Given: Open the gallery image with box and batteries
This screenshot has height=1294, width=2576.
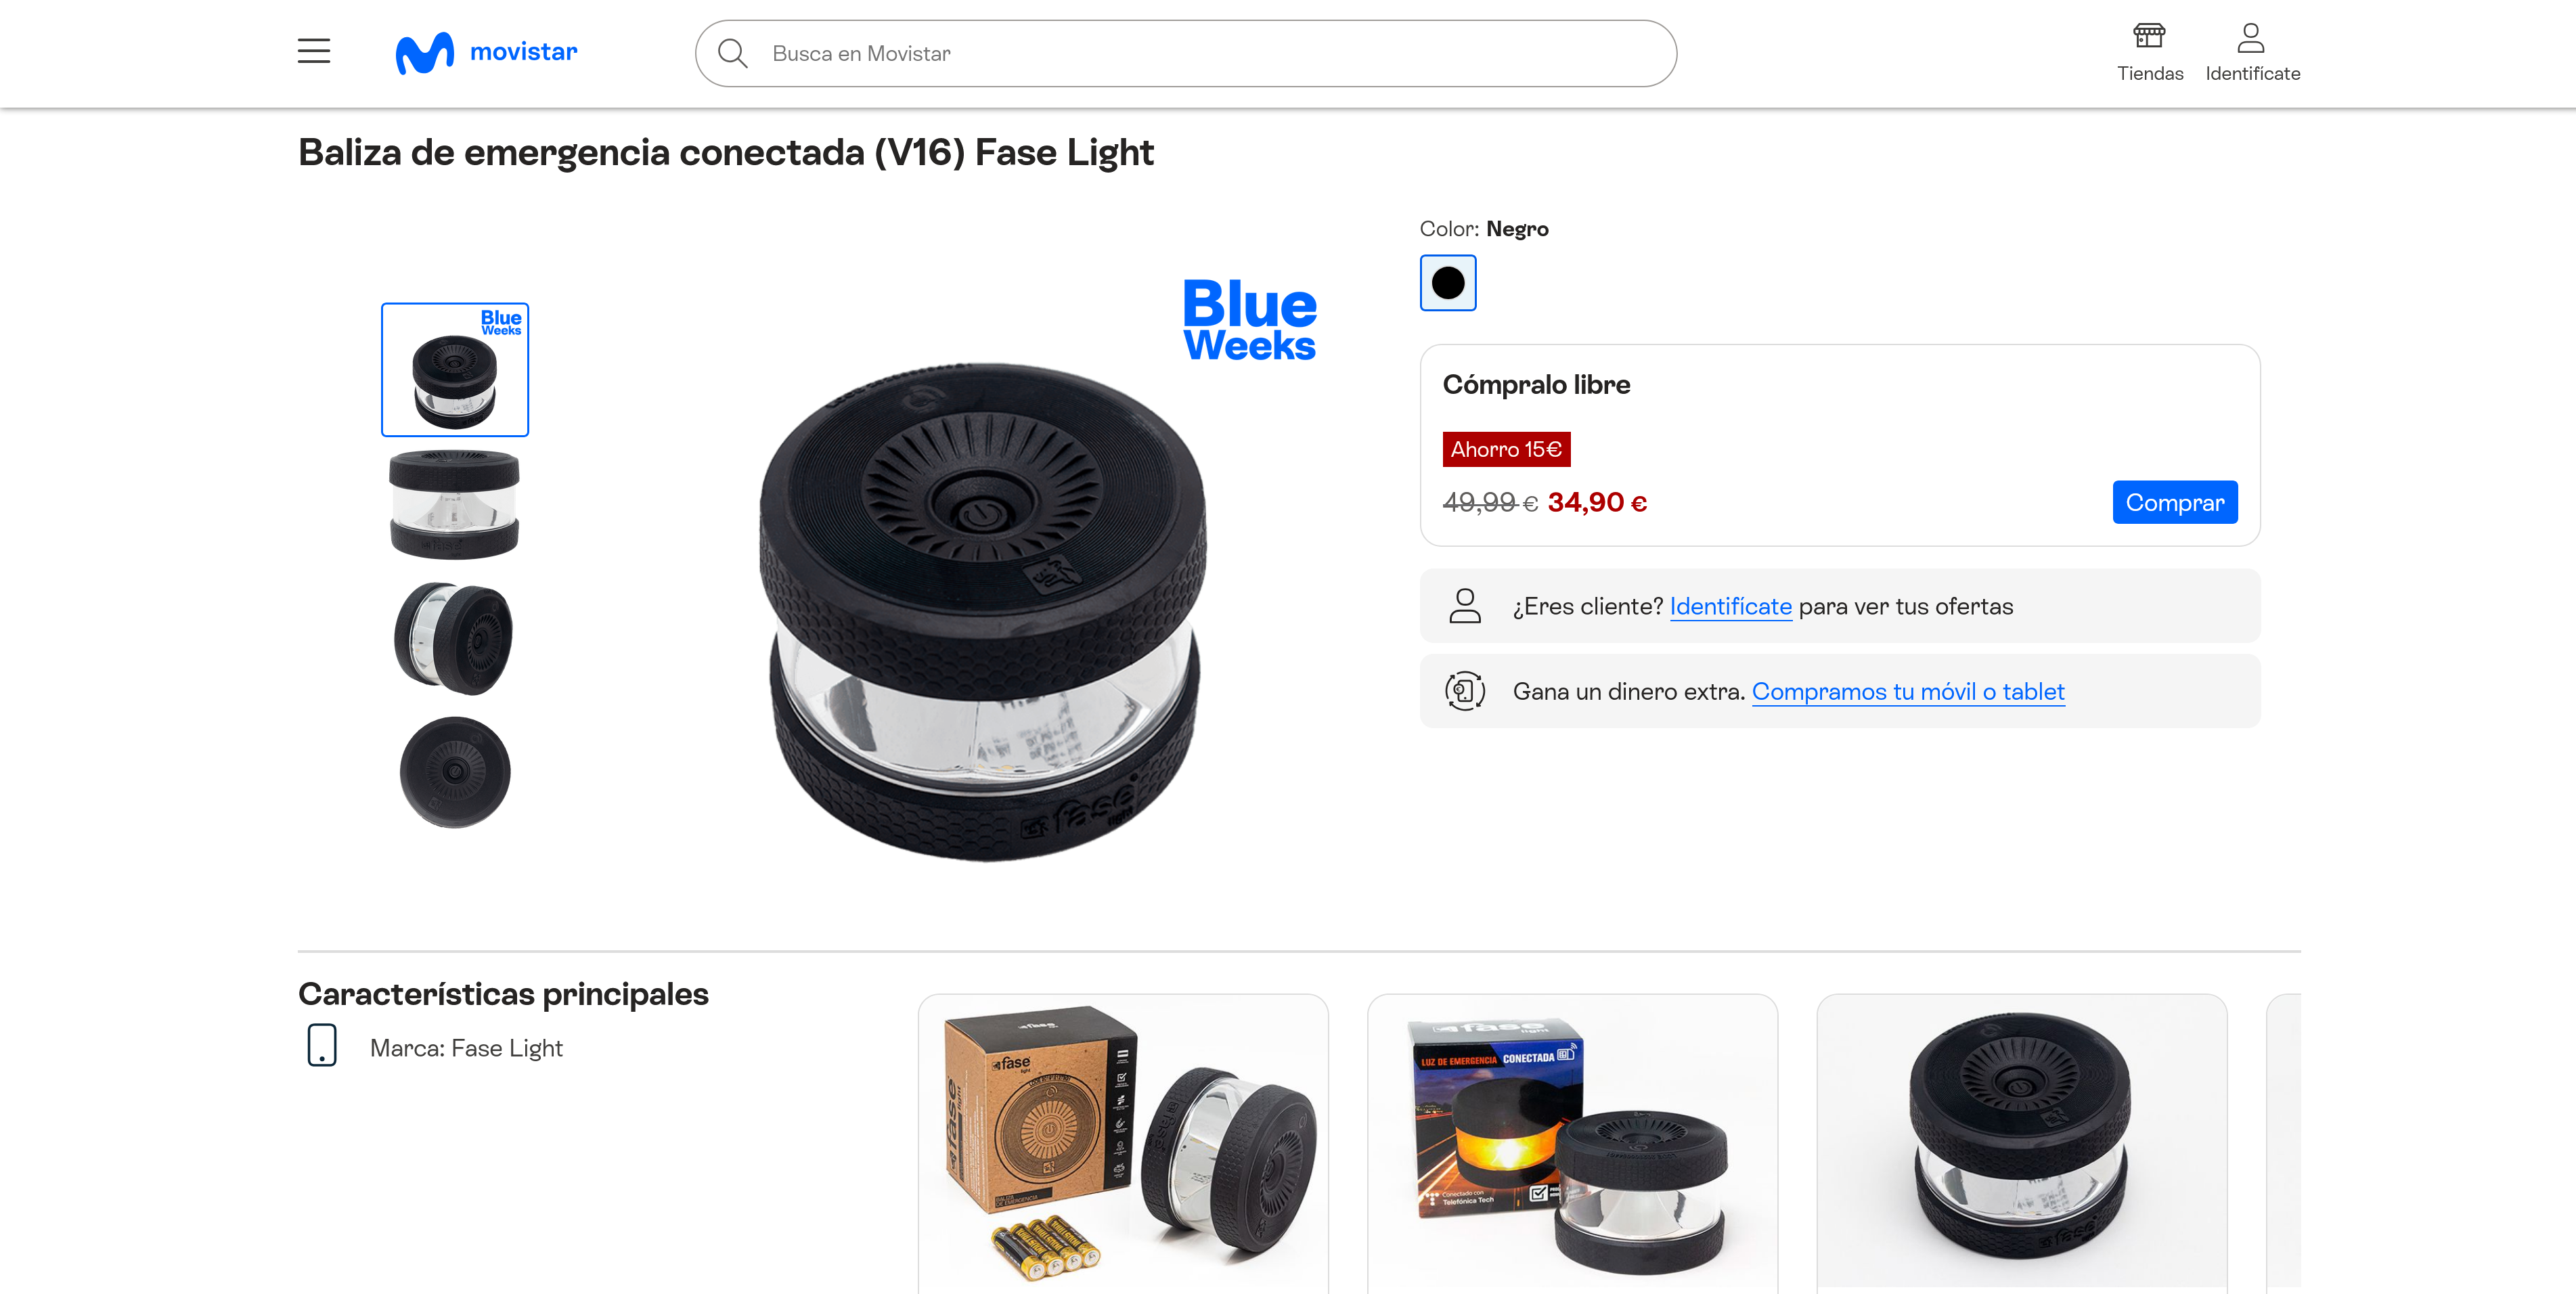Looking at the screenshot, I should tap(1123, 1143).
